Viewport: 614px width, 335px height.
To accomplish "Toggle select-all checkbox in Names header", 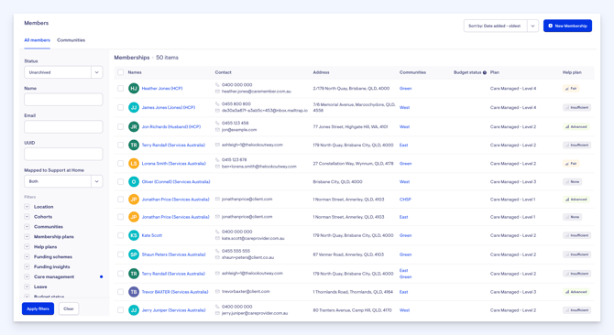I will (121, 72).
